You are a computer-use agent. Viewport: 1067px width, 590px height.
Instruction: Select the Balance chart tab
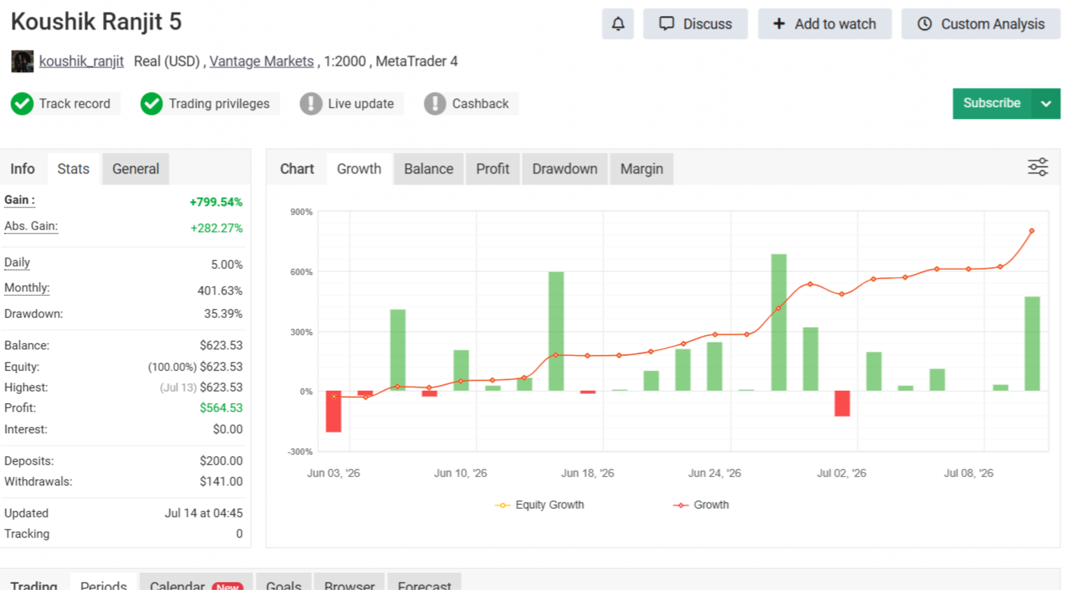click(x=428, y=169)
